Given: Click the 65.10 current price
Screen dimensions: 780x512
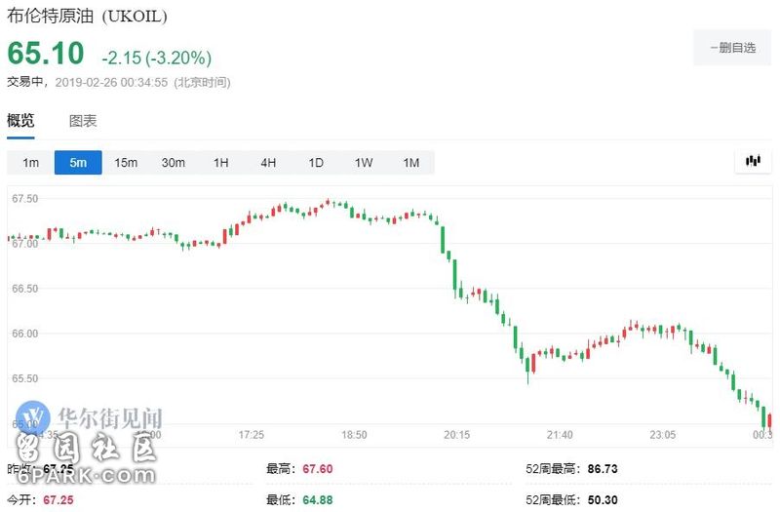Looking at the screenshot, I should pos(46,54).
